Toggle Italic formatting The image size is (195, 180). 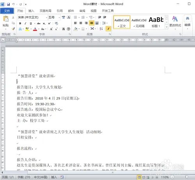[x=25, y=23]
